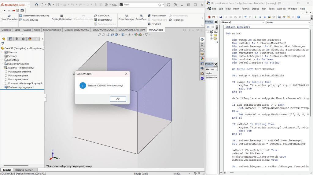Open ProjectManager tool
This screenshot has height=175, width=313.
click(x=126, y=18)
